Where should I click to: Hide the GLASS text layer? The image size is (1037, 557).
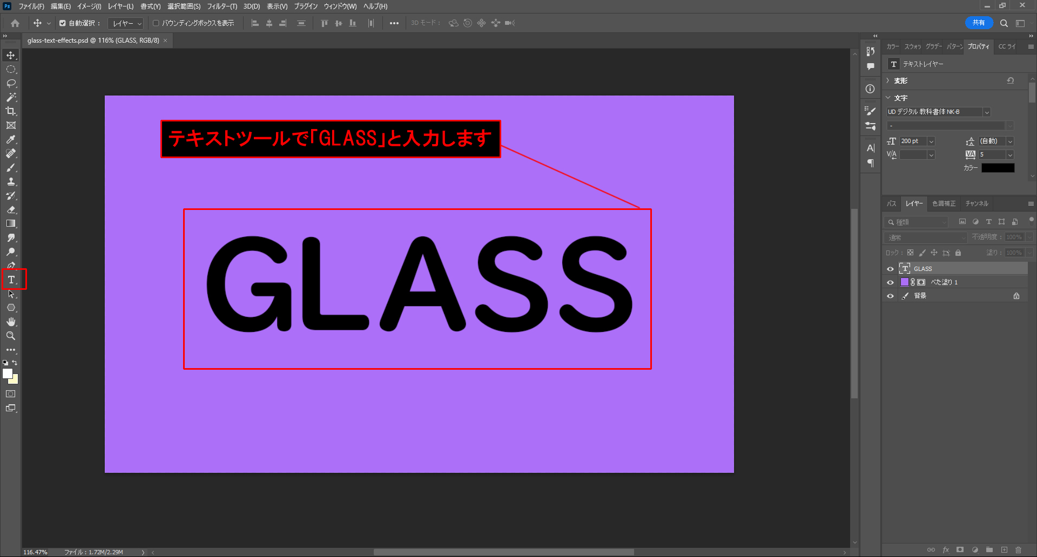click(890, 269)
